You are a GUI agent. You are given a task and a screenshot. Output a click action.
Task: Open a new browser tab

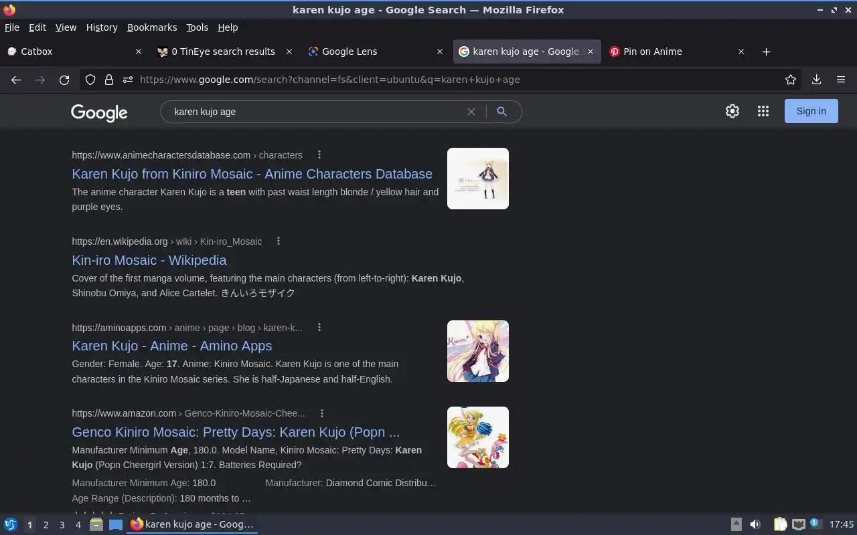[x=767, y=51]
